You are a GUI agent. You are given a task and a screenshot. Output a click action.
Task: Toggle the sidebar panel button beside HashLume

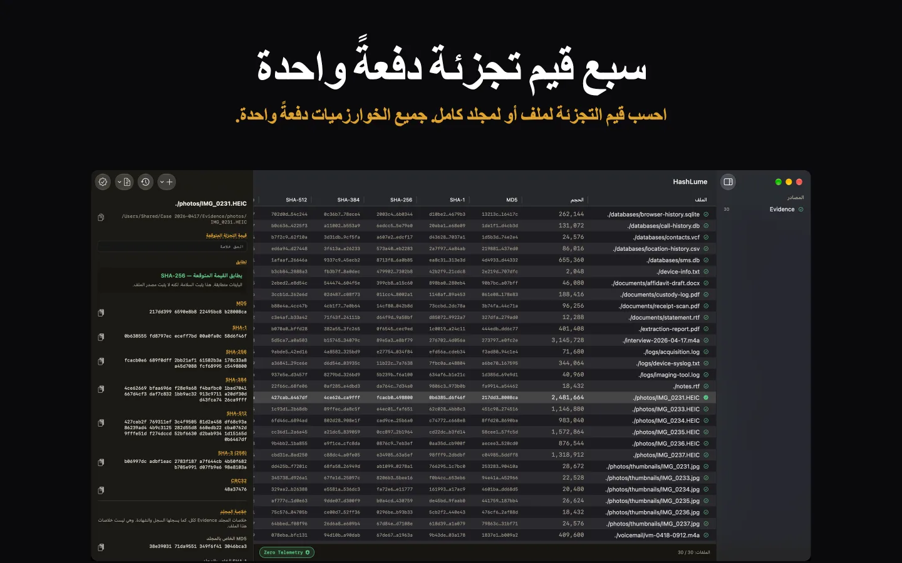click(728, 182)
